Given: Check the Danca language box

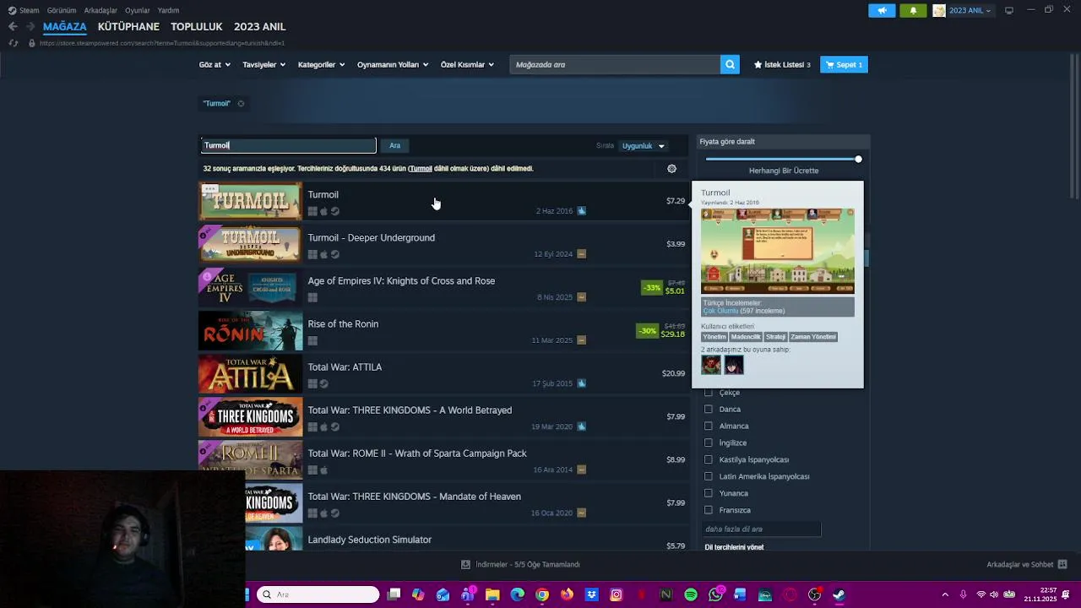Looking at the screenshot, I should (x=709, y=409).
